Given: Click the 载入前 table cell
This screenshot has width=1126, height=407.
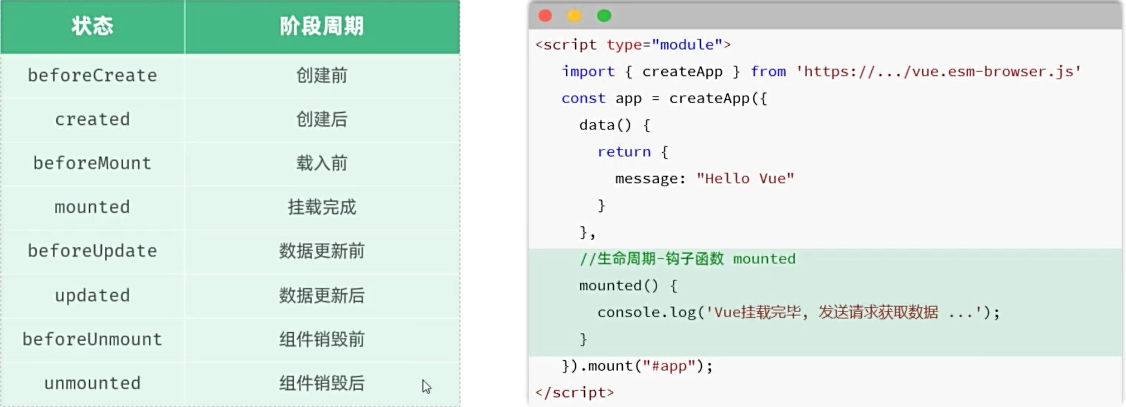Looking at the screenshot, I should (322, 163).
